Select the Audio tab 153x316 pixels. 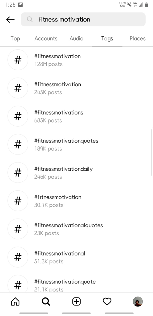pos(76,38)
